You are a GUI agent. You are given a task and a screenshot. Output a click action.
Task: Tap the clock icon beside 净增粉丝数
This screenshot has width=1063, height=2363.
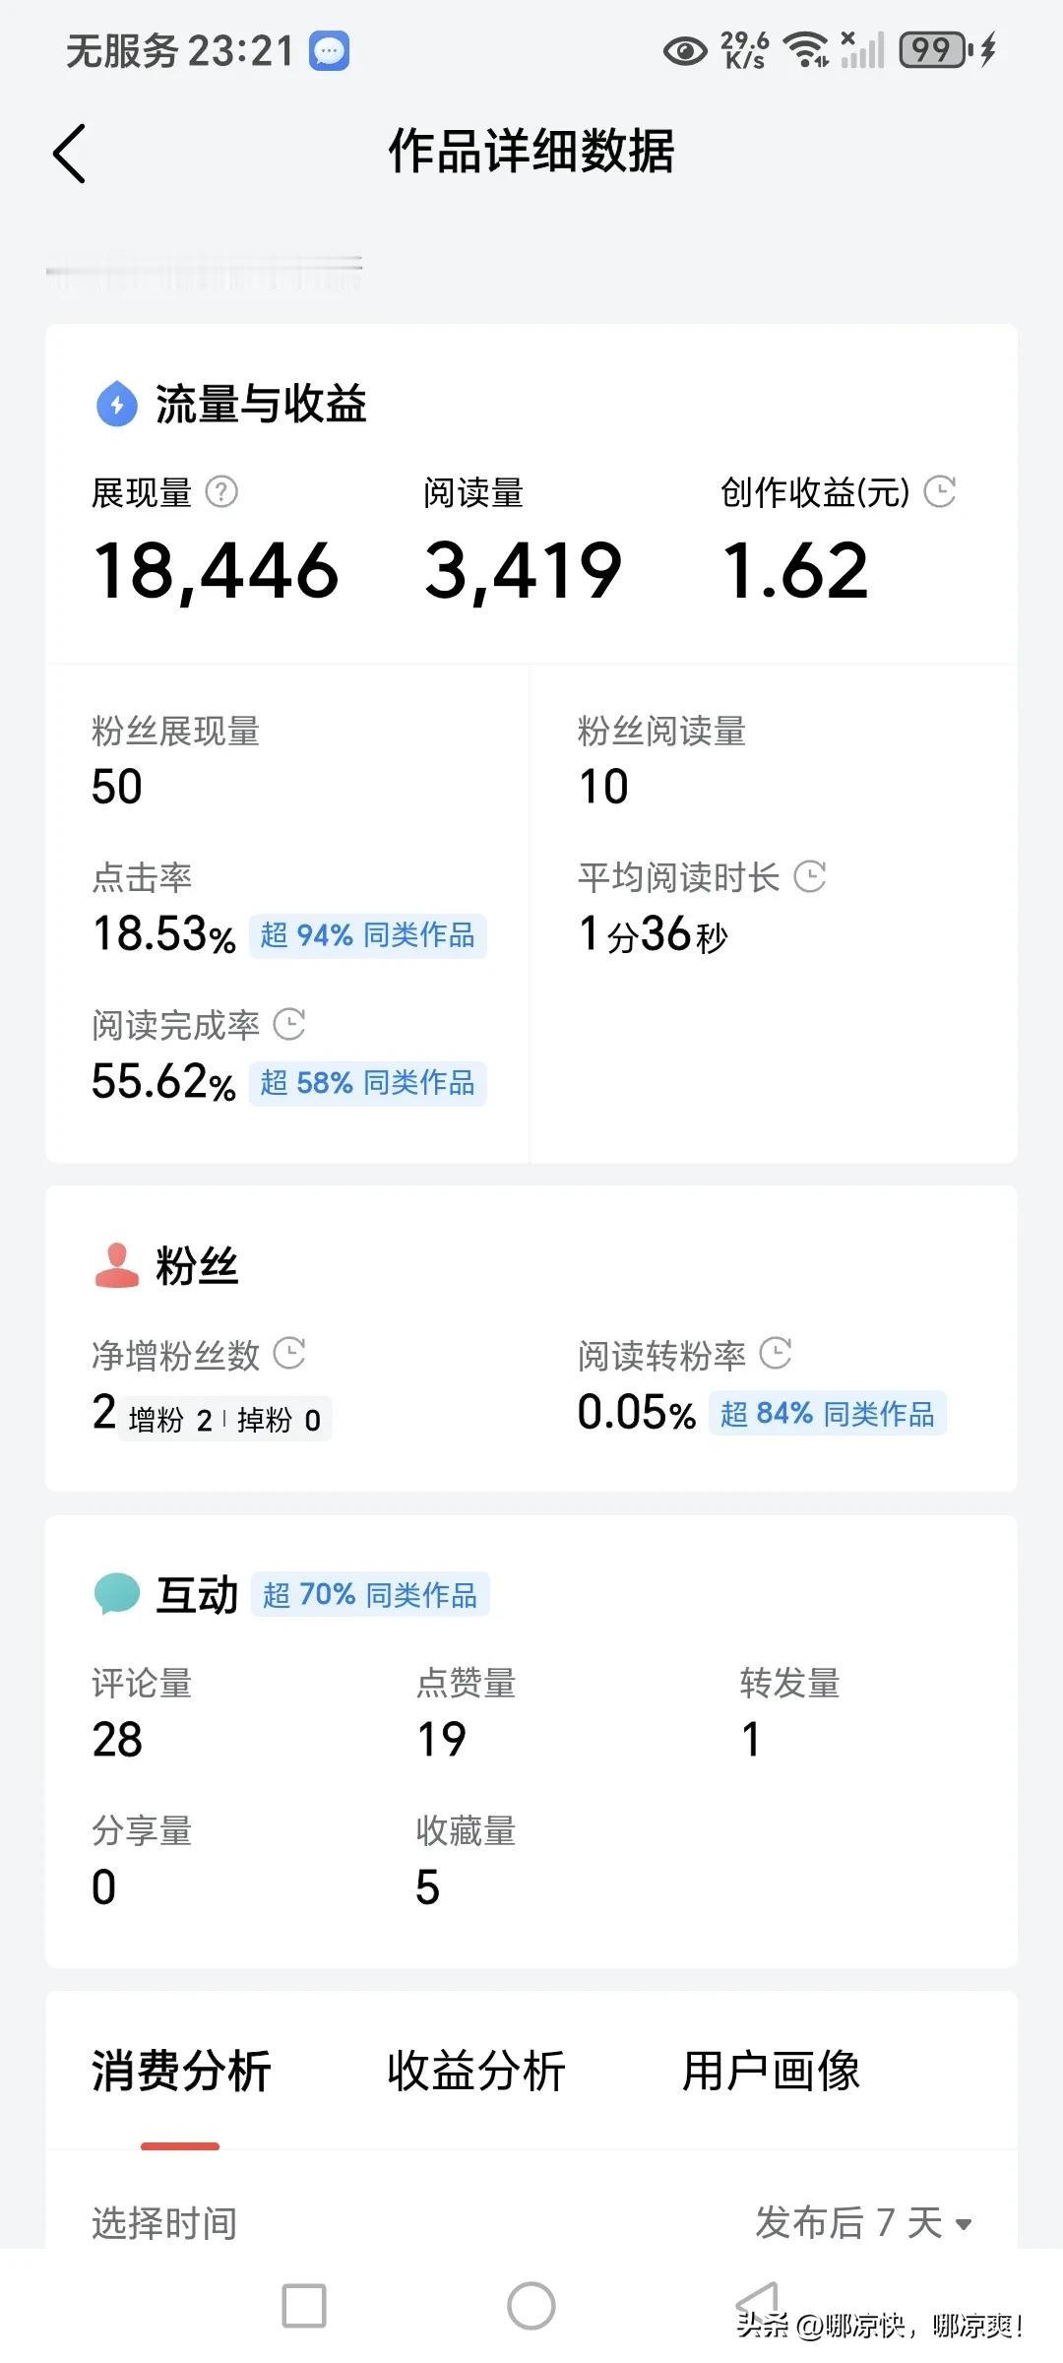click(x=288, y=1354)
